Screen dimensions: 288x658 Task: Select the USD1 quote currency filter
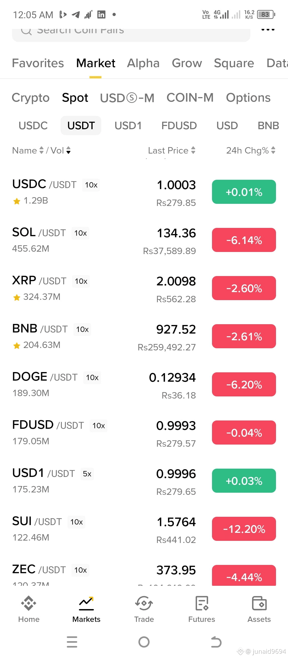coord(128,125)
